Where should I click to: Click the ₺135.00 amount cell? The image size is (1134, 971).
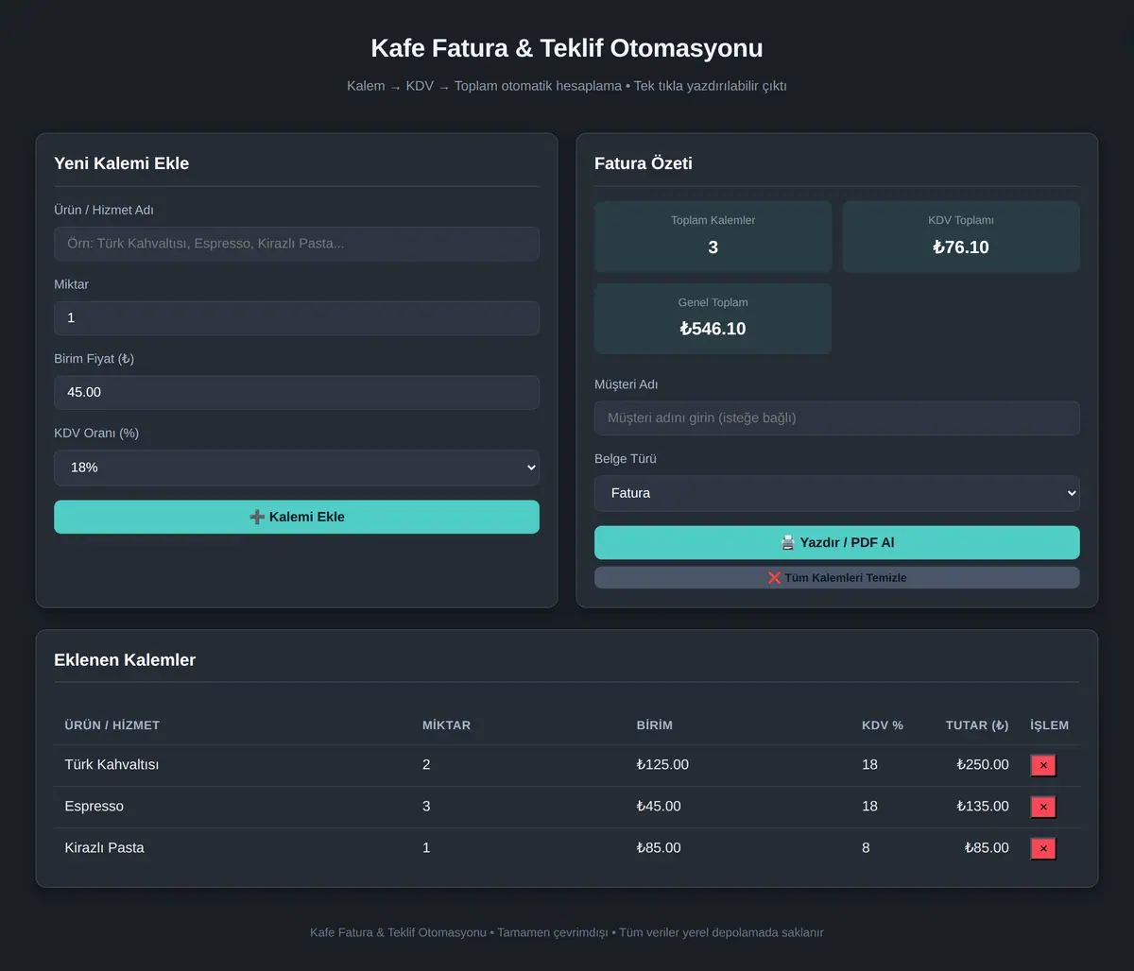[x=983, y=807]
